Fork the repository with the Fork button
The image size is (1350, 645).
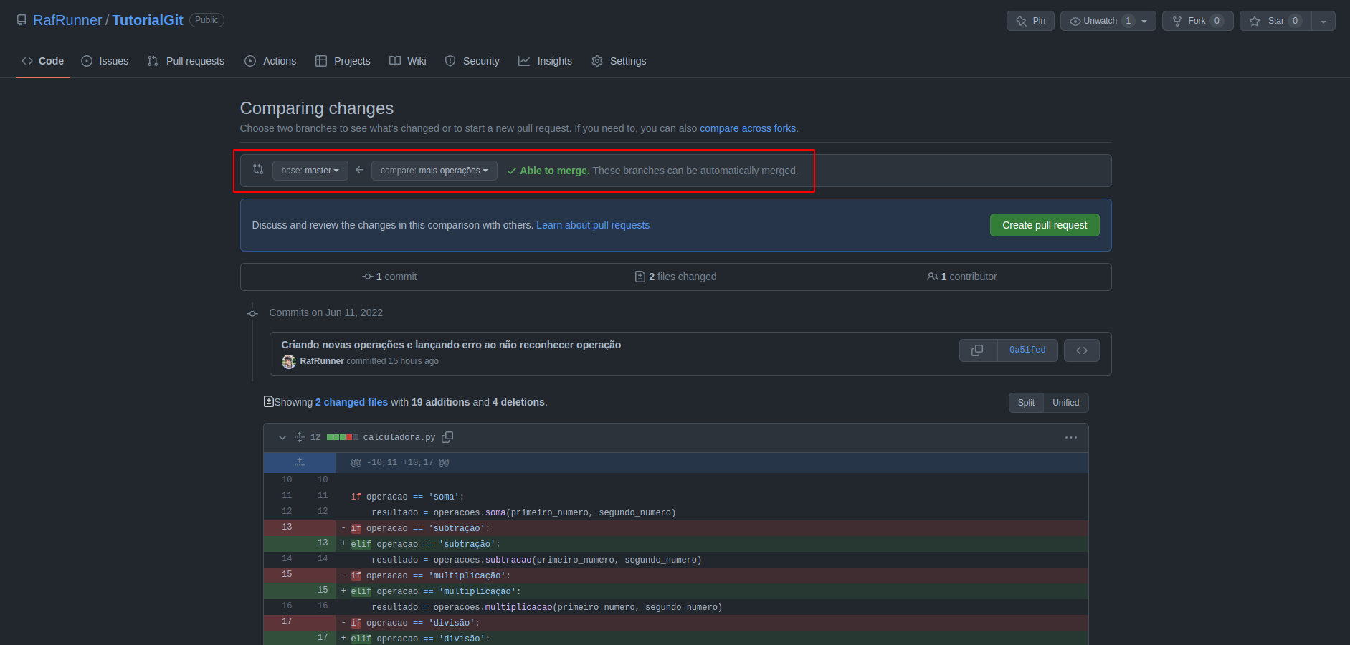1197,21
